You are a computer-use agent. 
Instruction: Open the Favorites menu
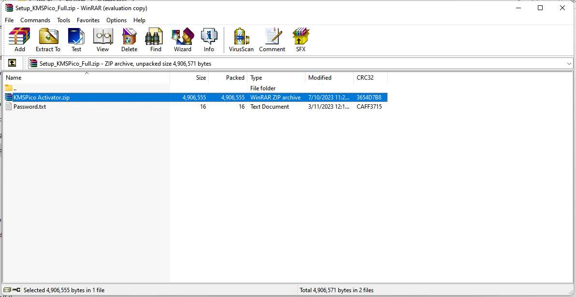point(88,20)
